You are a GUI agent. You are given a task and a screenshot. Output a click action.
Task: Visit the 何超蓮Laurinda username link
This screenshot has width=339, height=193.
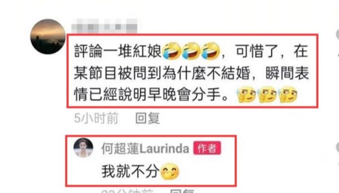(145, 149)
